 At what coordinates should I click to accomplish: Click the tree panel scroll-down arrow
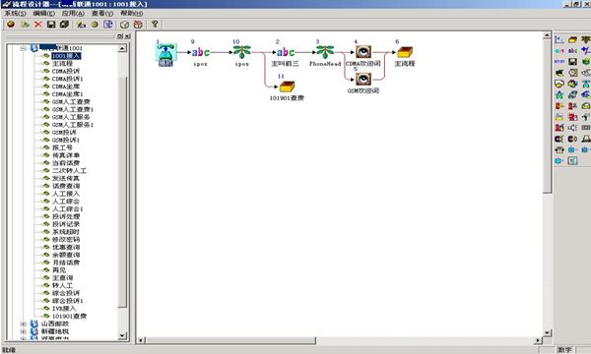coord(122,335)
